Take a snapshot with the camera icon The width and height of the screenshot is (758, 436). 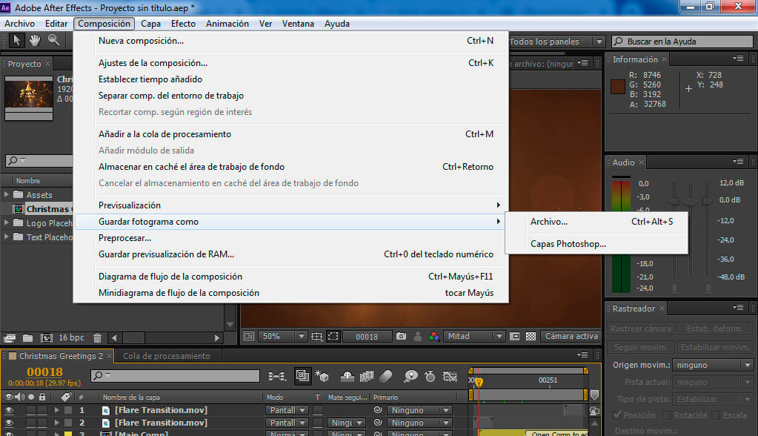point(402,336)
